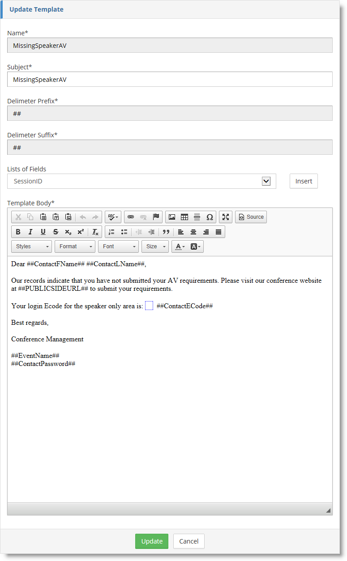
Task: Click the Source view button
Action: pyautogui.click(x=251, y=217)
